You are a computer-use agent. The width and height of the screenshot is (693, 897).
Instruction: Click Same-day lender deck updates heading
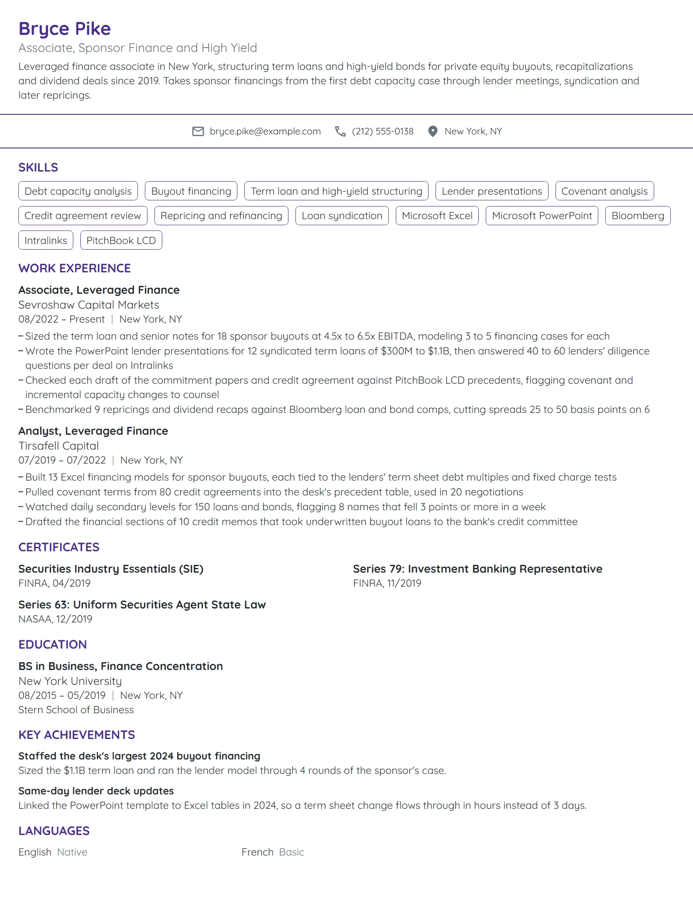pos(96,791)
